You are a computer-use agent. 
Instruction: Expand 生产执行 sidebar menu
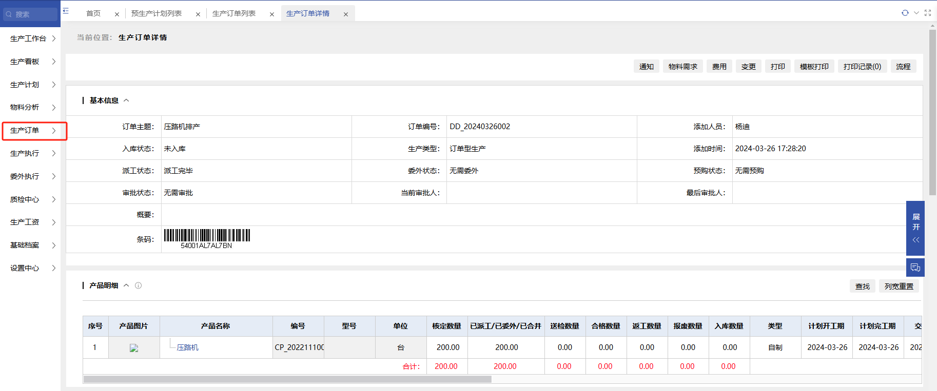tap(30, 153)
